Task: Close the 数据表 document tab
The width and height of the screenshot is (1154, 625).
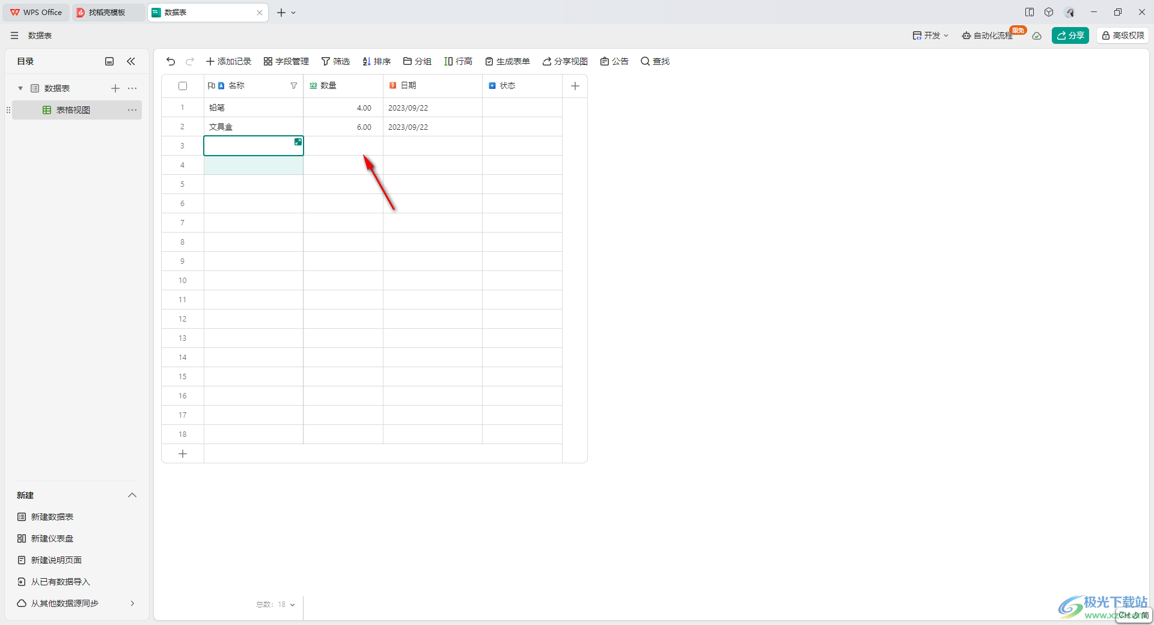Action: coord(260,13)
